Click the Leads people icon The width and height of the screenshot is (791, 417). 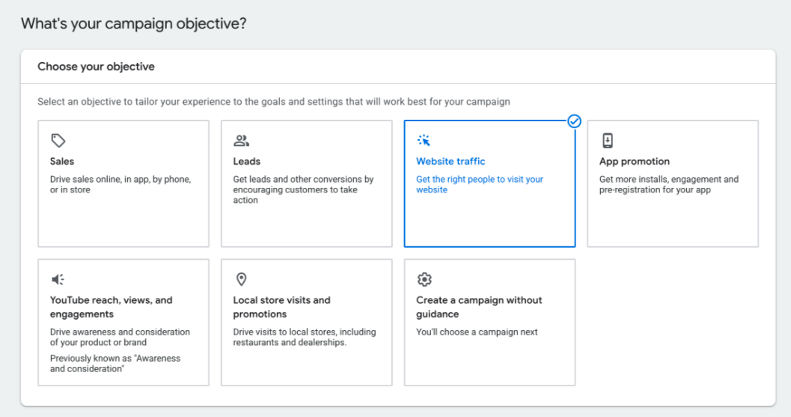click(x=241, y=140)
